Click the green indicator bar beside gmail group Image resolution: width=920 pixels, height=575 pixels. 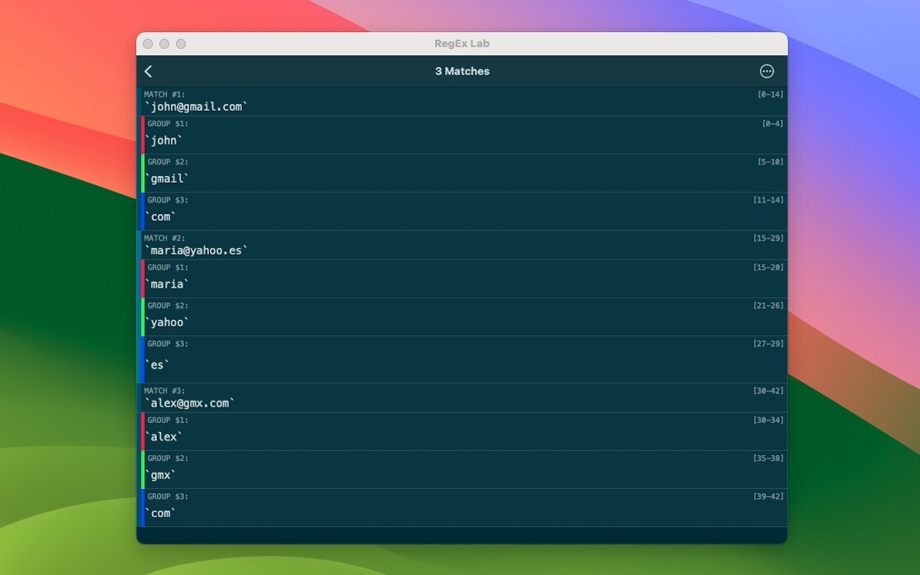coord(142,173)
